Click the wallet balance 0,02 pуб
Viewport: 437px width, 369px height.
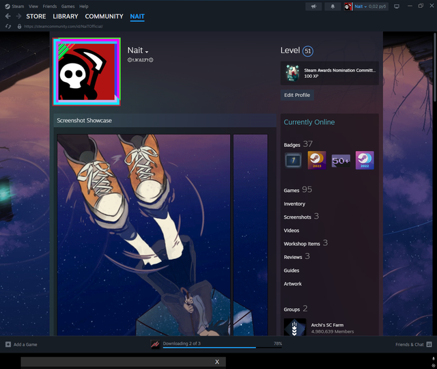[x=378, y=6]
